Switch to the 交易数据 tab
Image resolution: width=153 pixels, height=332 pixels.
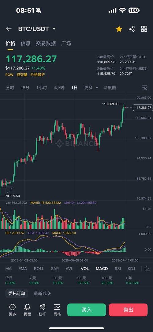[x=46, y=44]
